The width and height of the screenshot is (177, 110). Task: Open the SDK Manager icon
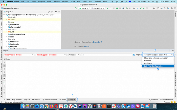(x=168, y=8)
